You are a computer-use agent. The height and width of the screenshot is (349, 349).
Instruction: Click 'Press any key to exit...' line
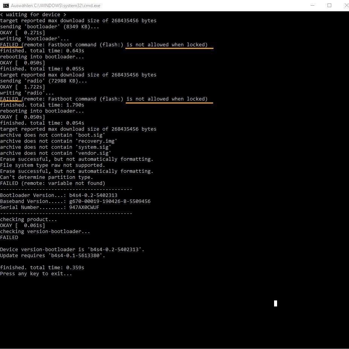click(x=36, y=274)
